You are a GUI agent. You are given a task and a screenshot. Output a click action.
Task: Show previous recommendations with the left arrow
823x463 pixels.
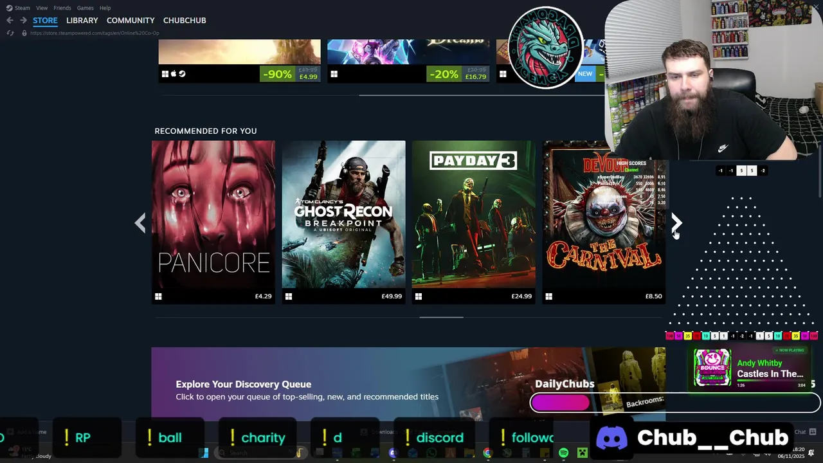click(140, 223)
